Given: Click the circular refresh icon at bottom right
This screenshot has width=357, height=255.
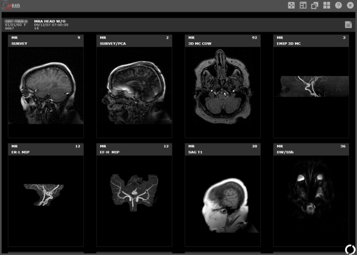Looking at the screenshot, I should click(349, 249).
